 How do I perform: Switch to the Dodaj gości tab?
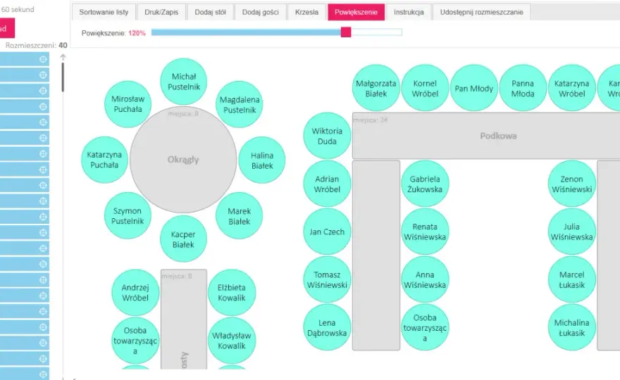click(x=260, y=12)
